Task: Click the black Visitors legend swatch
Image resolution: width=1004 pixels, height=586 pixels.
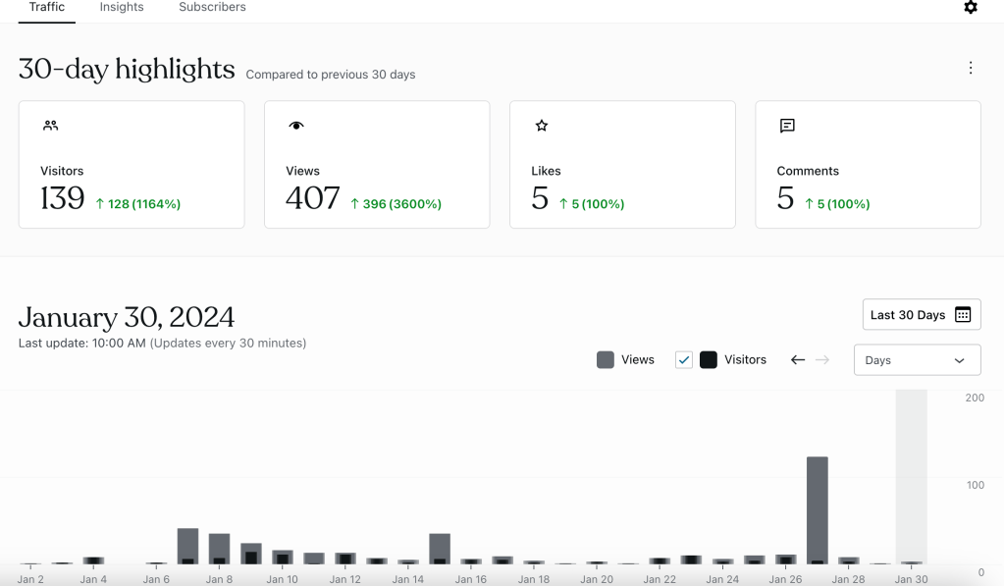Action: (709, 360)
